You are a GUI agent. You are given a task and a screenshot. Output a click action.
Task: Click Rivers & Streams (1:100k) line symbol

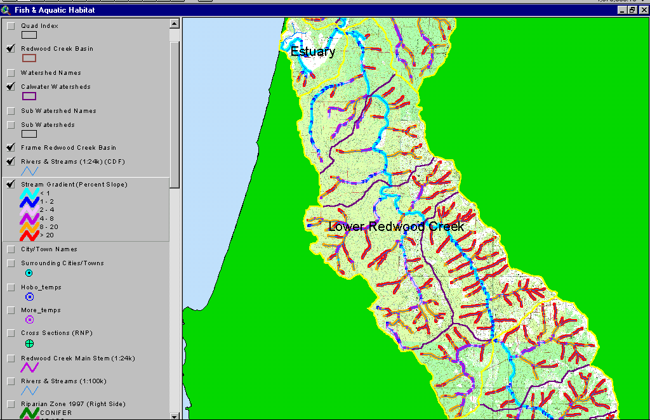pos(29,391)
